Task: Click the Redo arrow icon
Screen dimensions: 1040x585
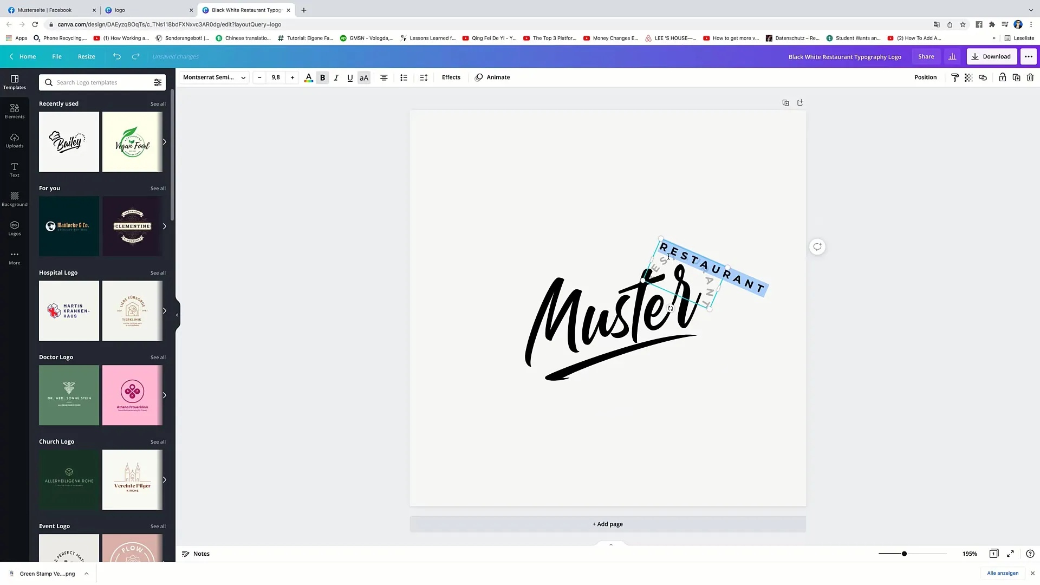Action: 135,56
